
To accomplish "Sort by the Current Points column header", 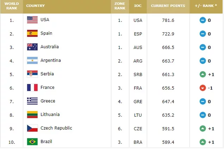I will click(x=168, y=6).
